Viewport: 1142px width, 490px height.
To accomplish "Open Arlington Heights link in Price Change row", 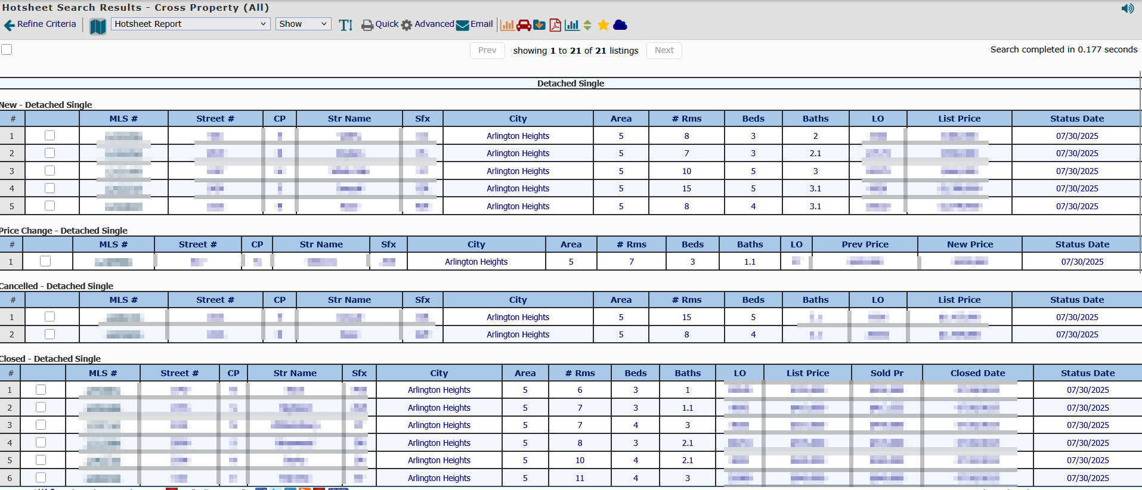I will [x=476, y=262].
